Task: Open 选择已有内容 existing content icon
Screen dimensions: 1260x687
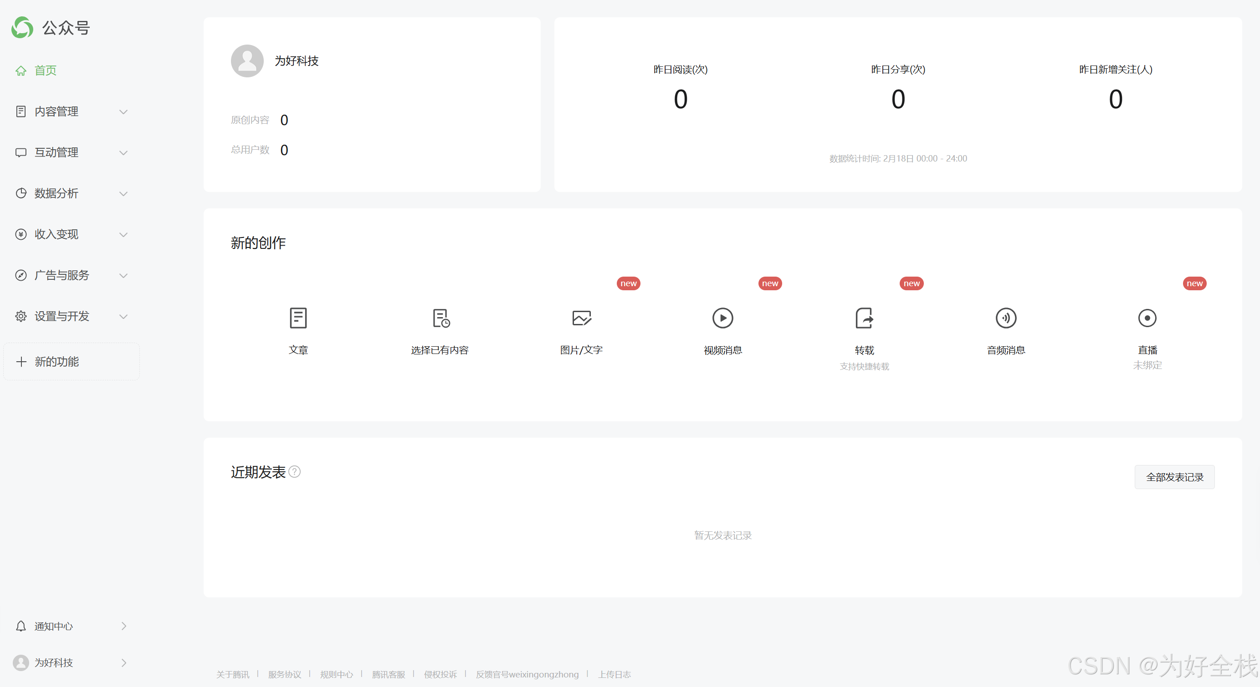Action: (440, 318)
